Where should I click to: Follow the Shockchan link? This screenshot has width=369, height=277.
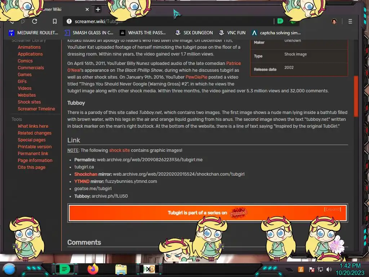[x=86, y=174]
